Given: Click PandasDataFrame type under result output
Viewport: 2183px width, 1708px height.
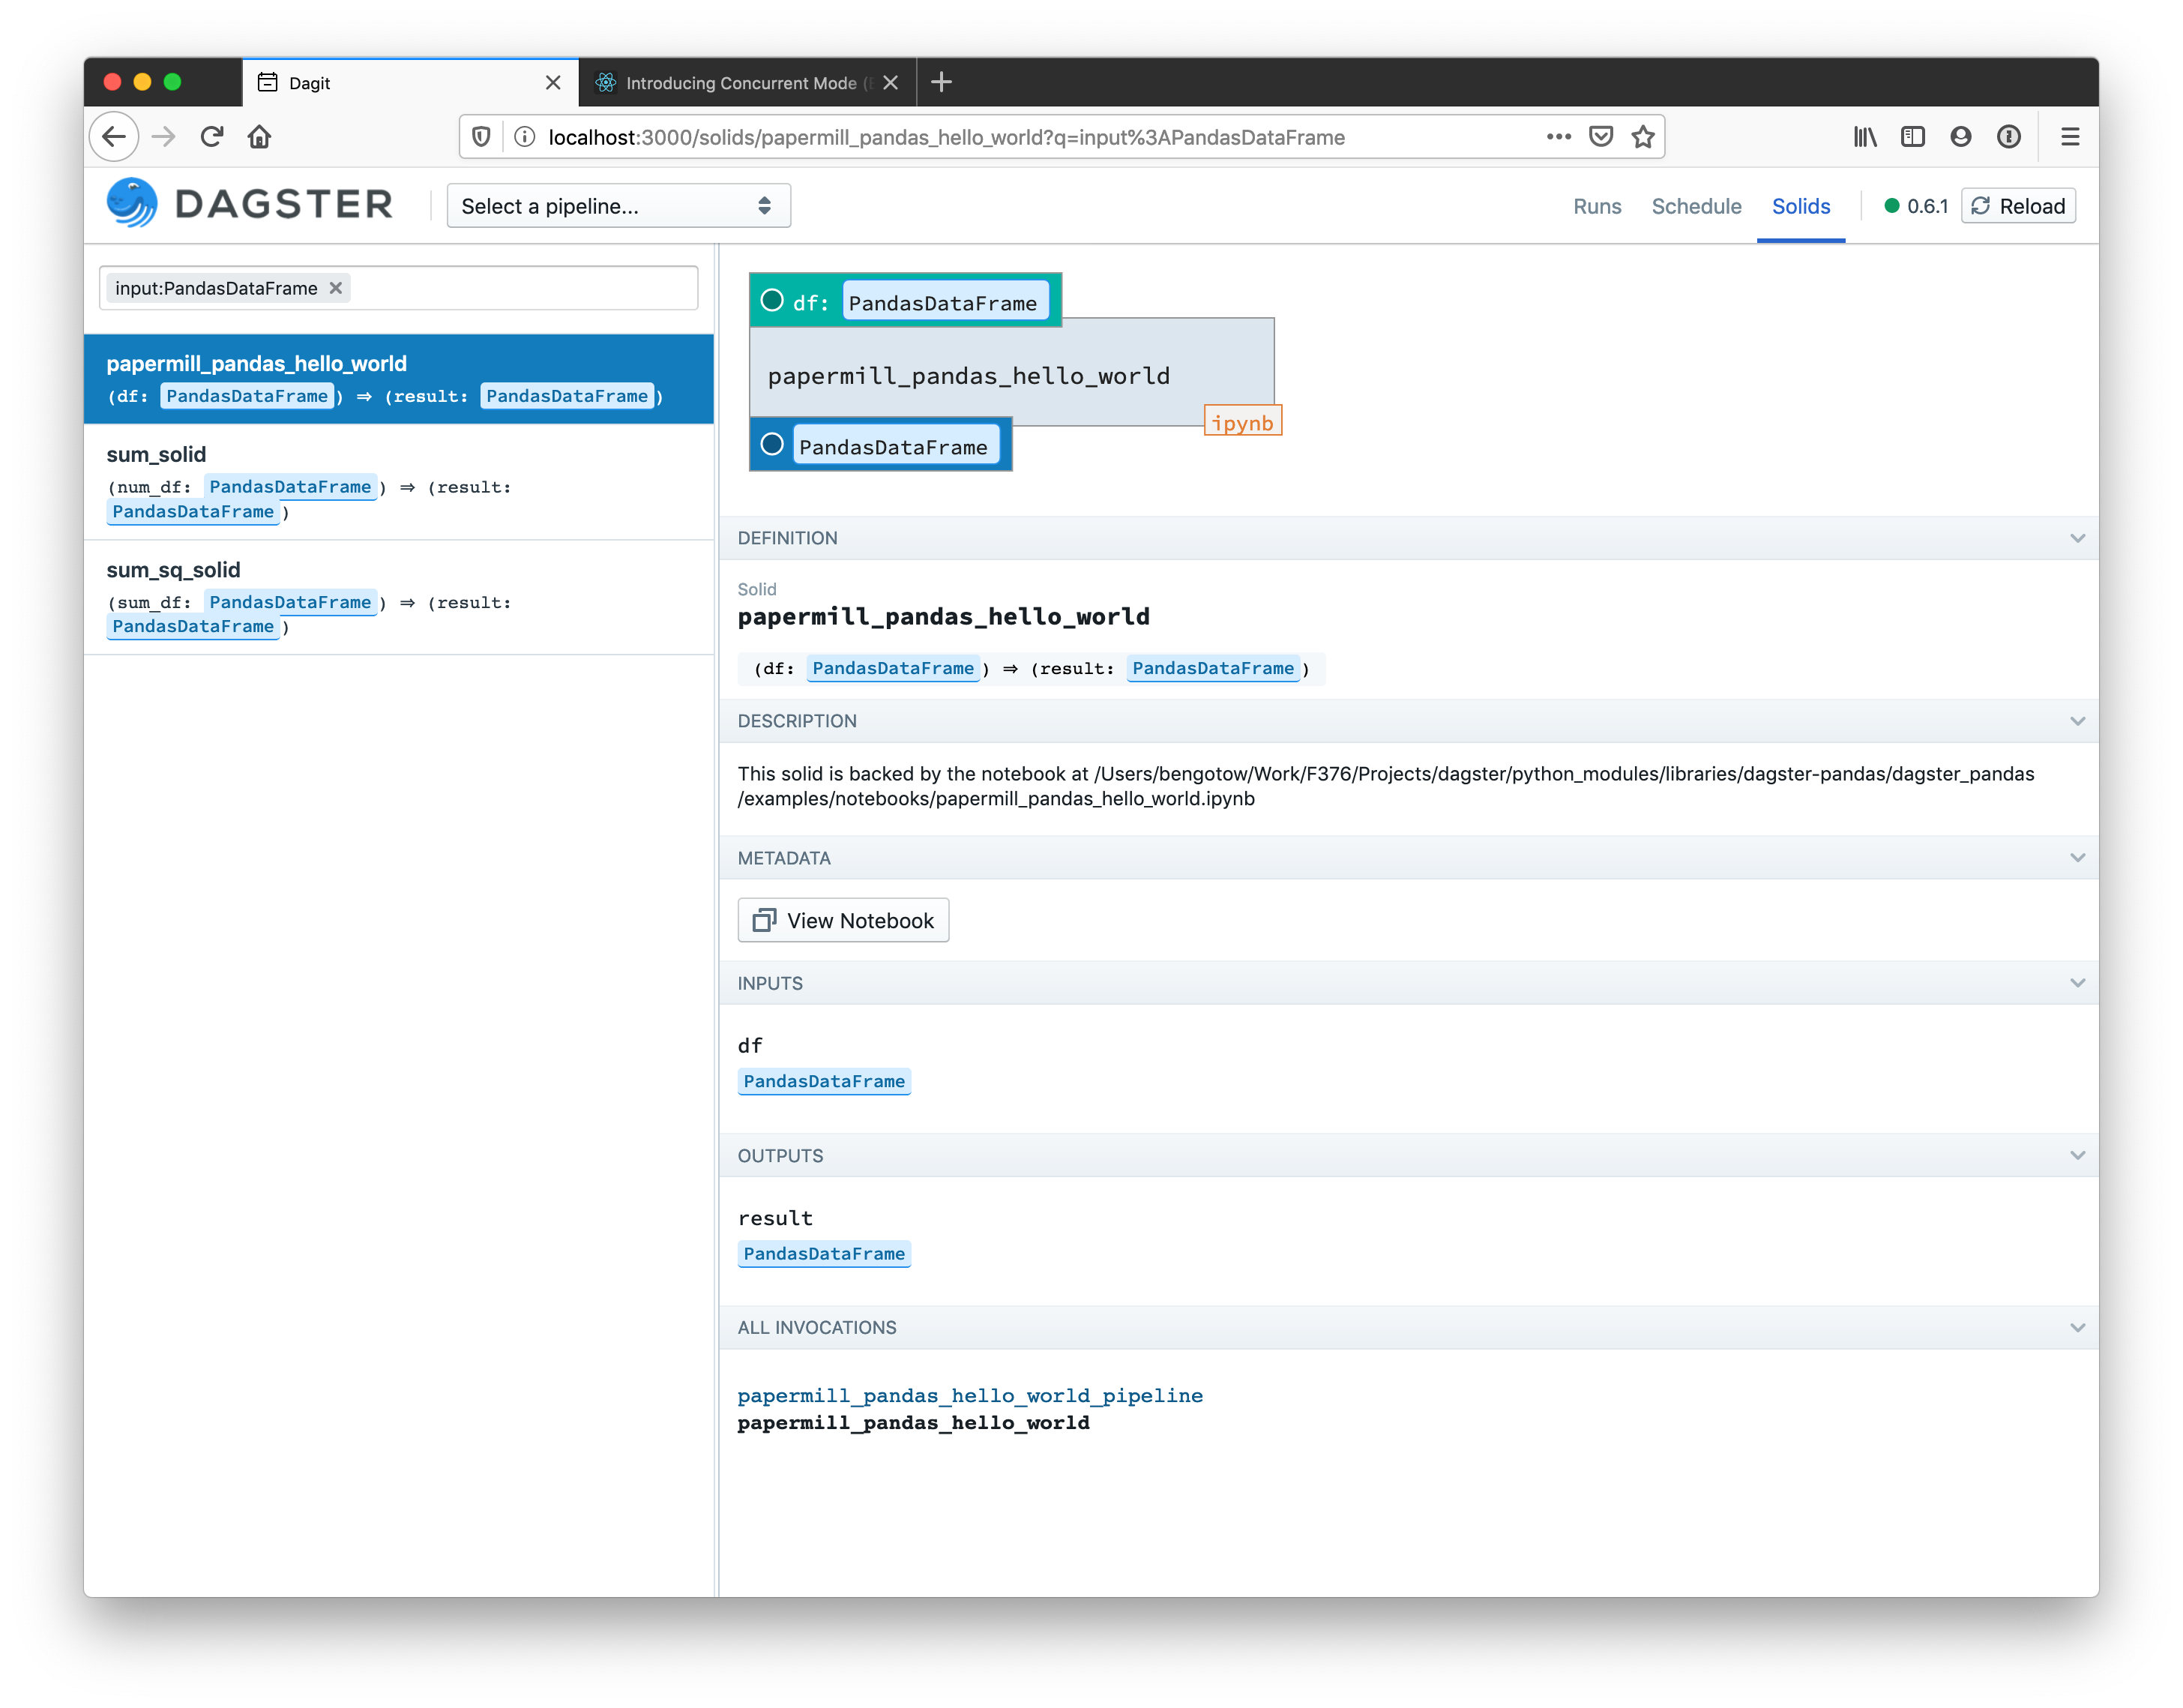Looking at the screenshot, I should click(824, 1255).
